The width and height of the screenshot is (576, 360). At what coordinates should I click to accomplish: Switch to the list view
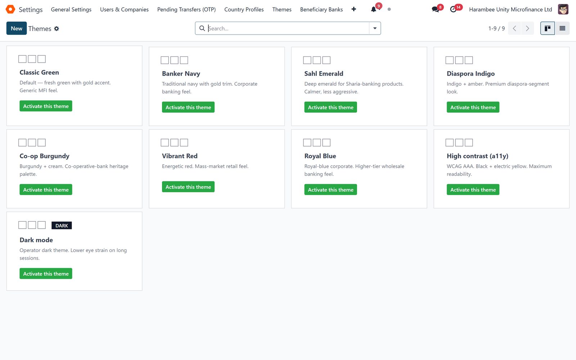pos(562,28)
